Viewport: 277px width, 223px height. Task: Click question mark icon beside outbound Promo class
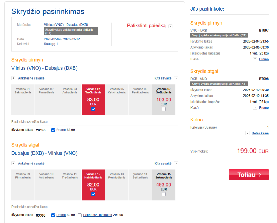click(x=255, y=59)
